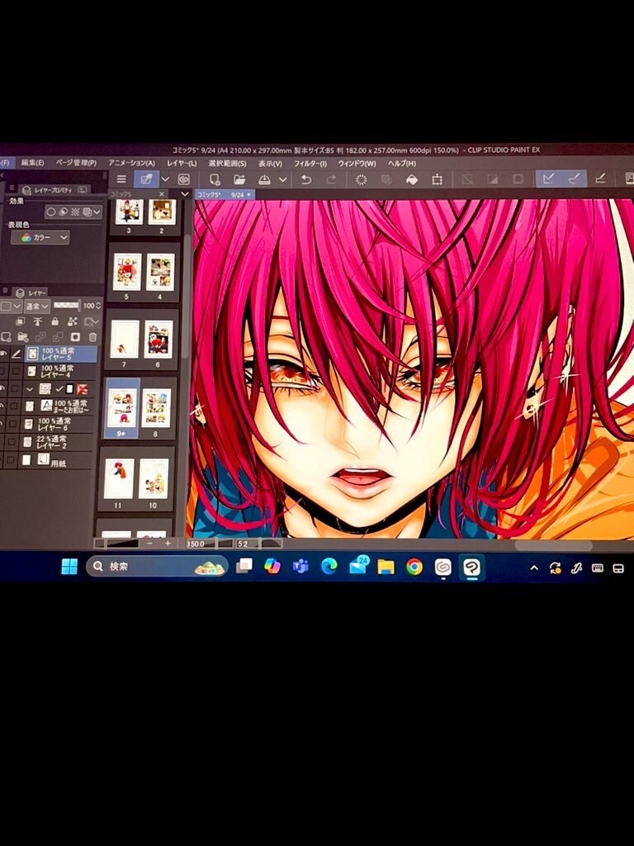Click the Snap to Special Ruler icon
The image size is (634, 846).
[x=575, y=178]
